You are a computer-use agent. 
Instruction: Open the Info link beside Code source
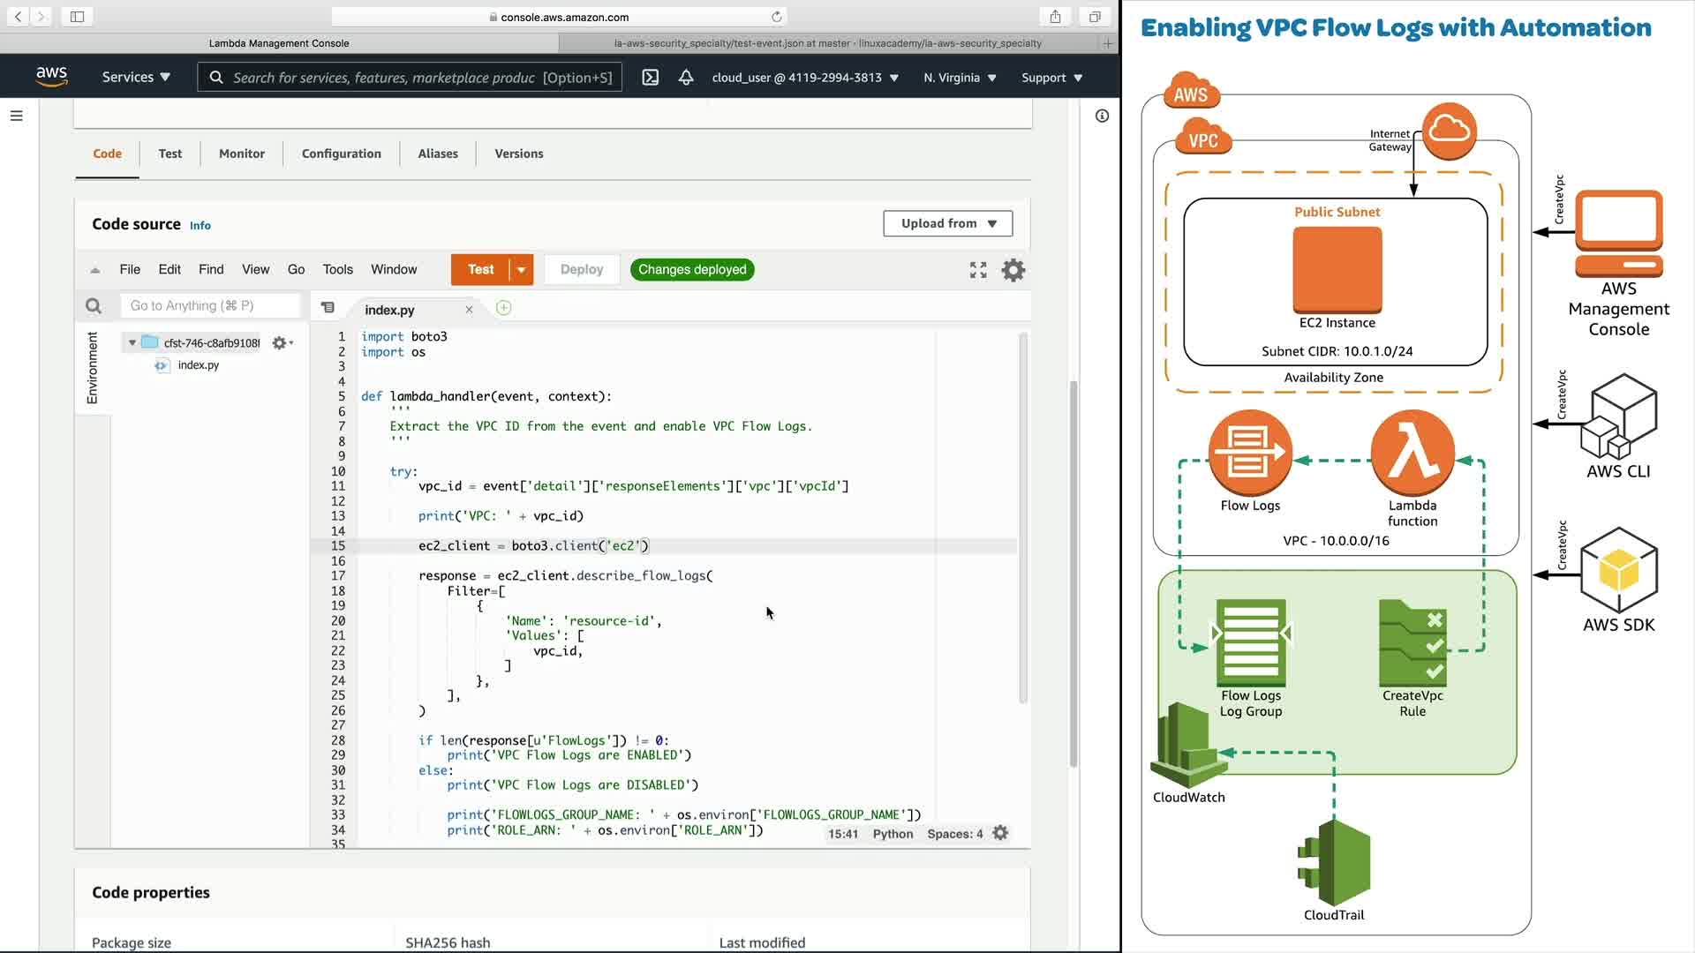click(200, 226)
